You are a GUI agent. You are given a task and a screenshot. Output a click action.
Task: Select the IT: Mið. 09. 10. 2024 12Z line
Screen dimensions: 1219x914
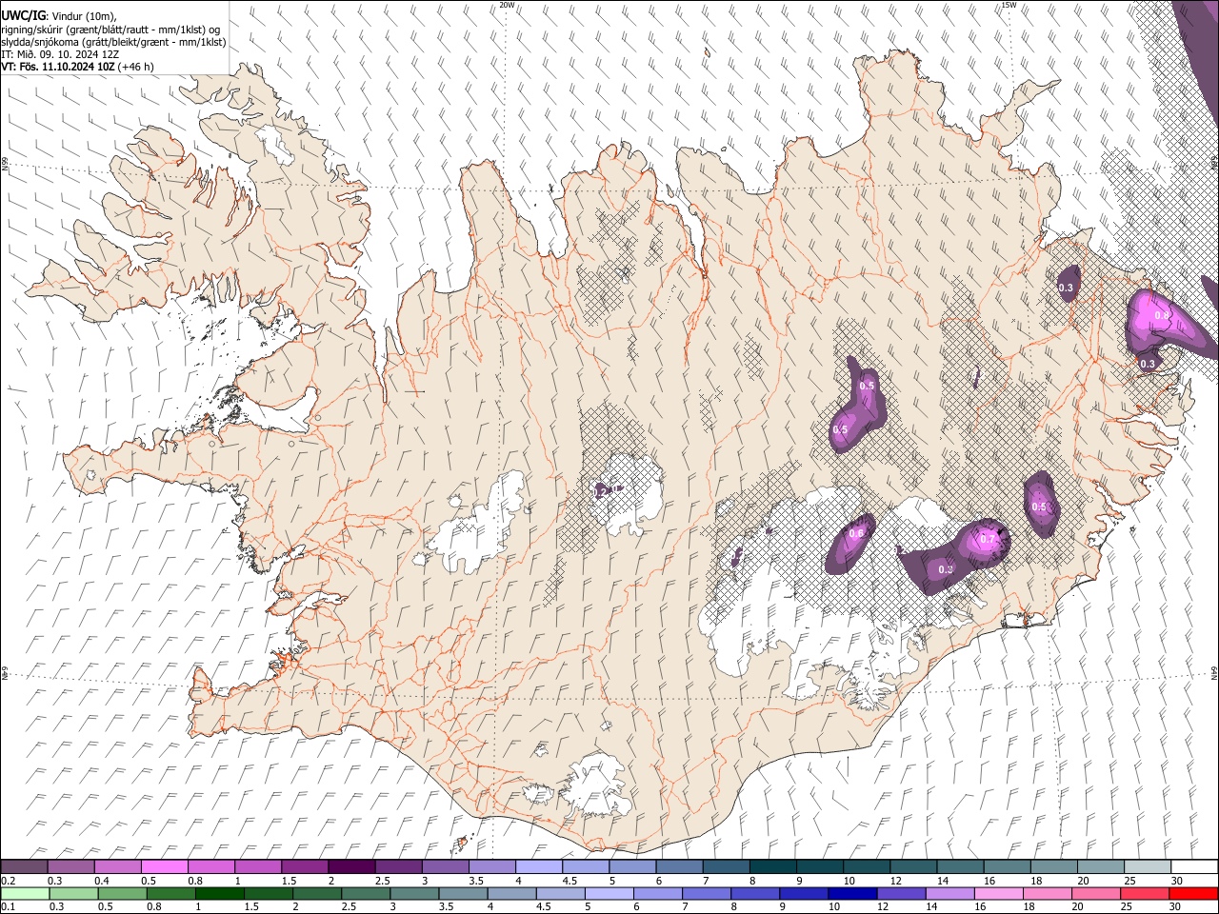pyautogui.click(x=60, y=54)
